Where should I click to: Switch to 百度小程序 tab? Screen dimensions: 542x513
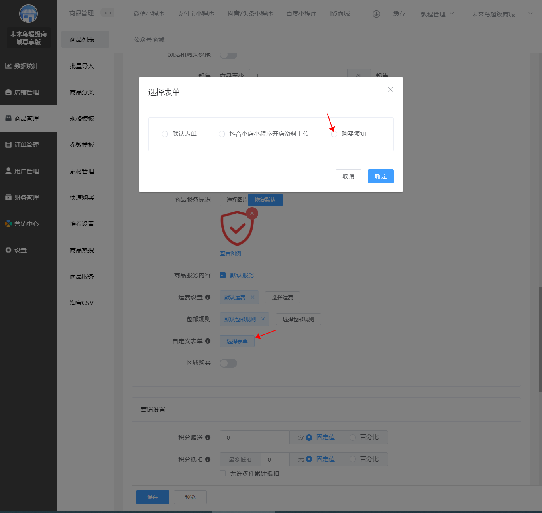tap(302, 14)
